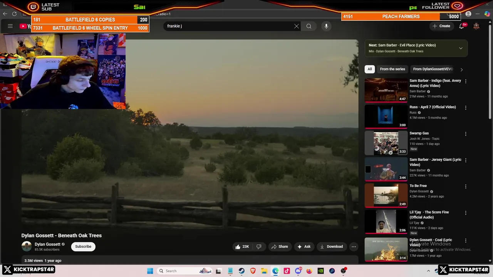Click the video title 'Dylan Gossett - Beneath Oak Trees'
The width and height of the screenshot is (493, 277).
point(62,235)
